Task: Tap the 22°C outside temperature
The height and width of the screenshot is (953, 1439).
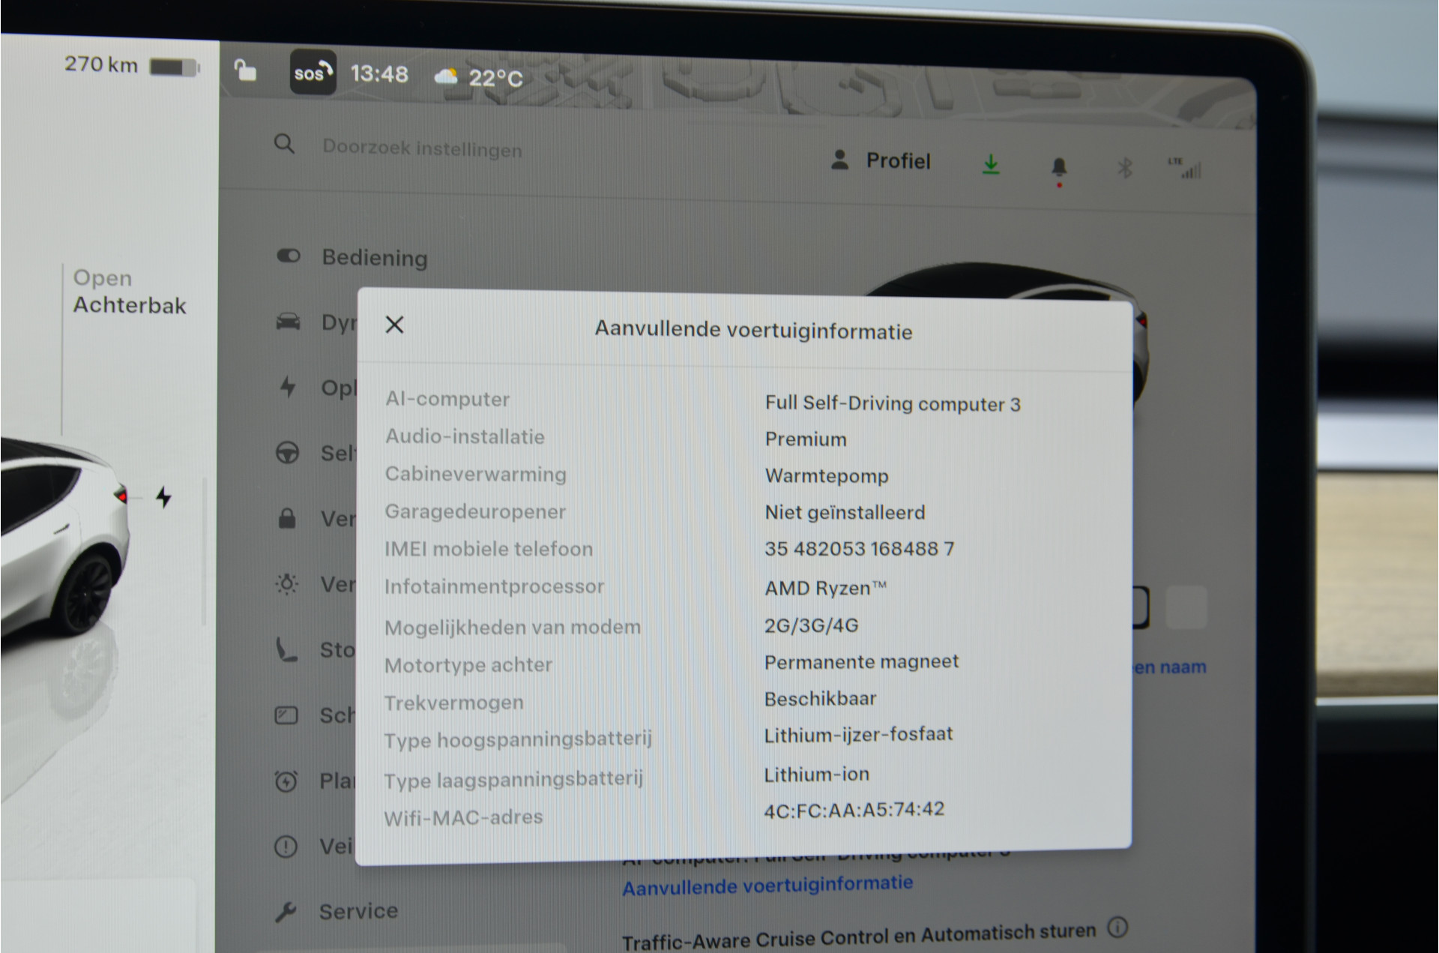Action: pos(495,77)
